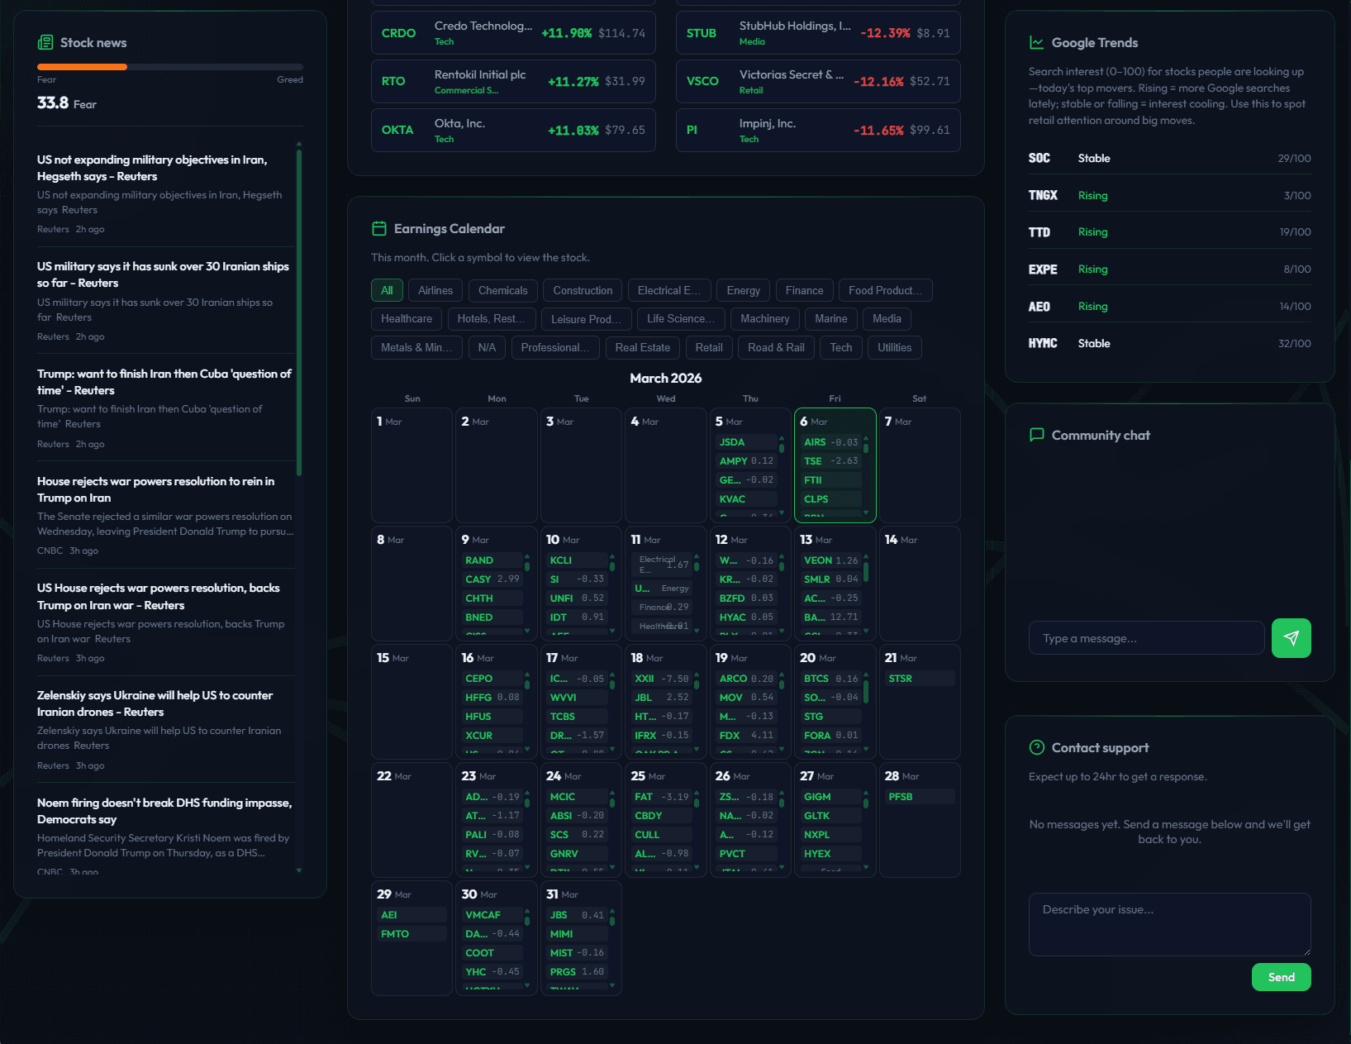This screenshot has width=1351, height=1044.
Task: Toggle the Energy sector filter
Action: (x=742, y=290)
